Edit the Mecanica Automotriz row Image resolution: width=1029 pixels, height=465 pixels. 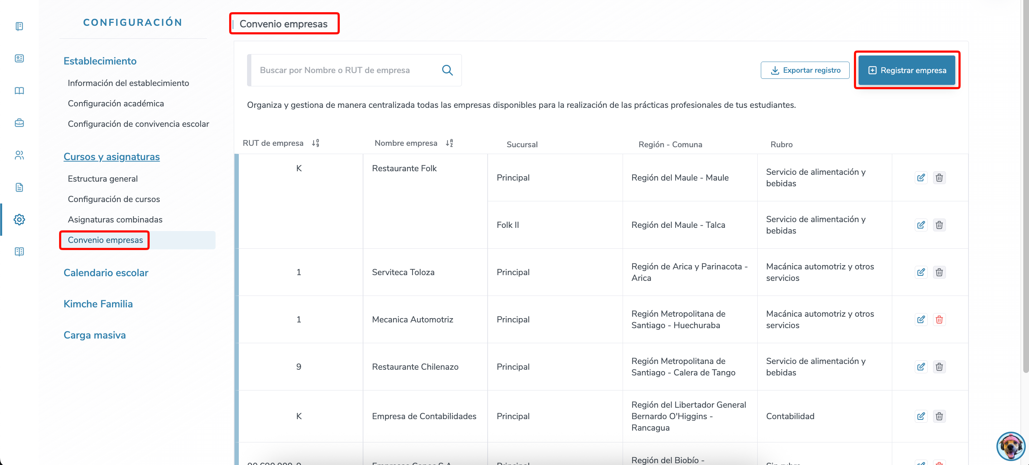tap(921, 320)
